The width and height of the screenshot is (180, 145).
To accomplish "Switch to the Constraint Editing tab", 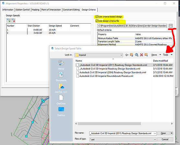I will (71, 10).
